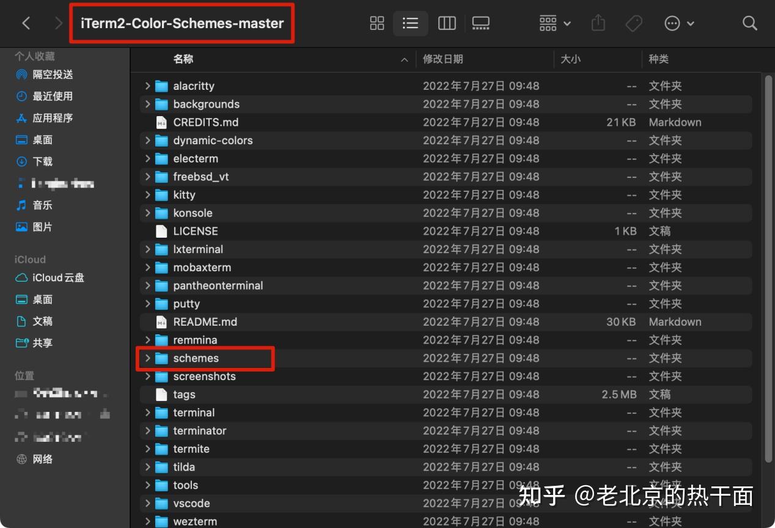This screenshot has width=775, height=528.
Task: Select the tools folder row
Action: pyautogui.click(x=446, y=485)
